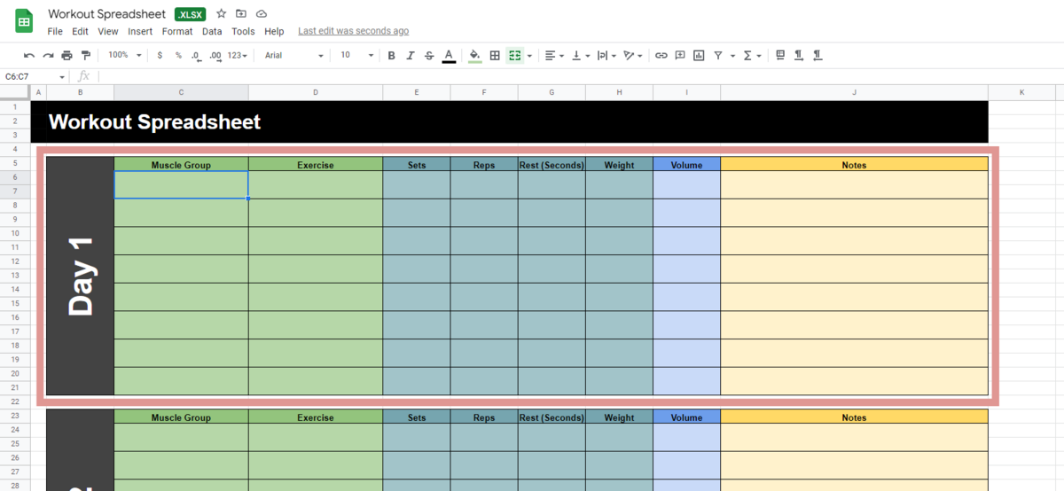Click the freeze/header row toolbar icon
The height and width of the screenshot is (491, 1064).
pos(780,55)
